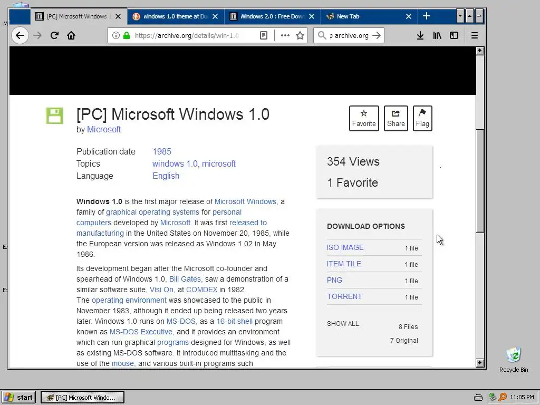Switch to windows 1.0 theme tab
The height and width of the screenshot is (405, 540).
click(x=176, y=16)
